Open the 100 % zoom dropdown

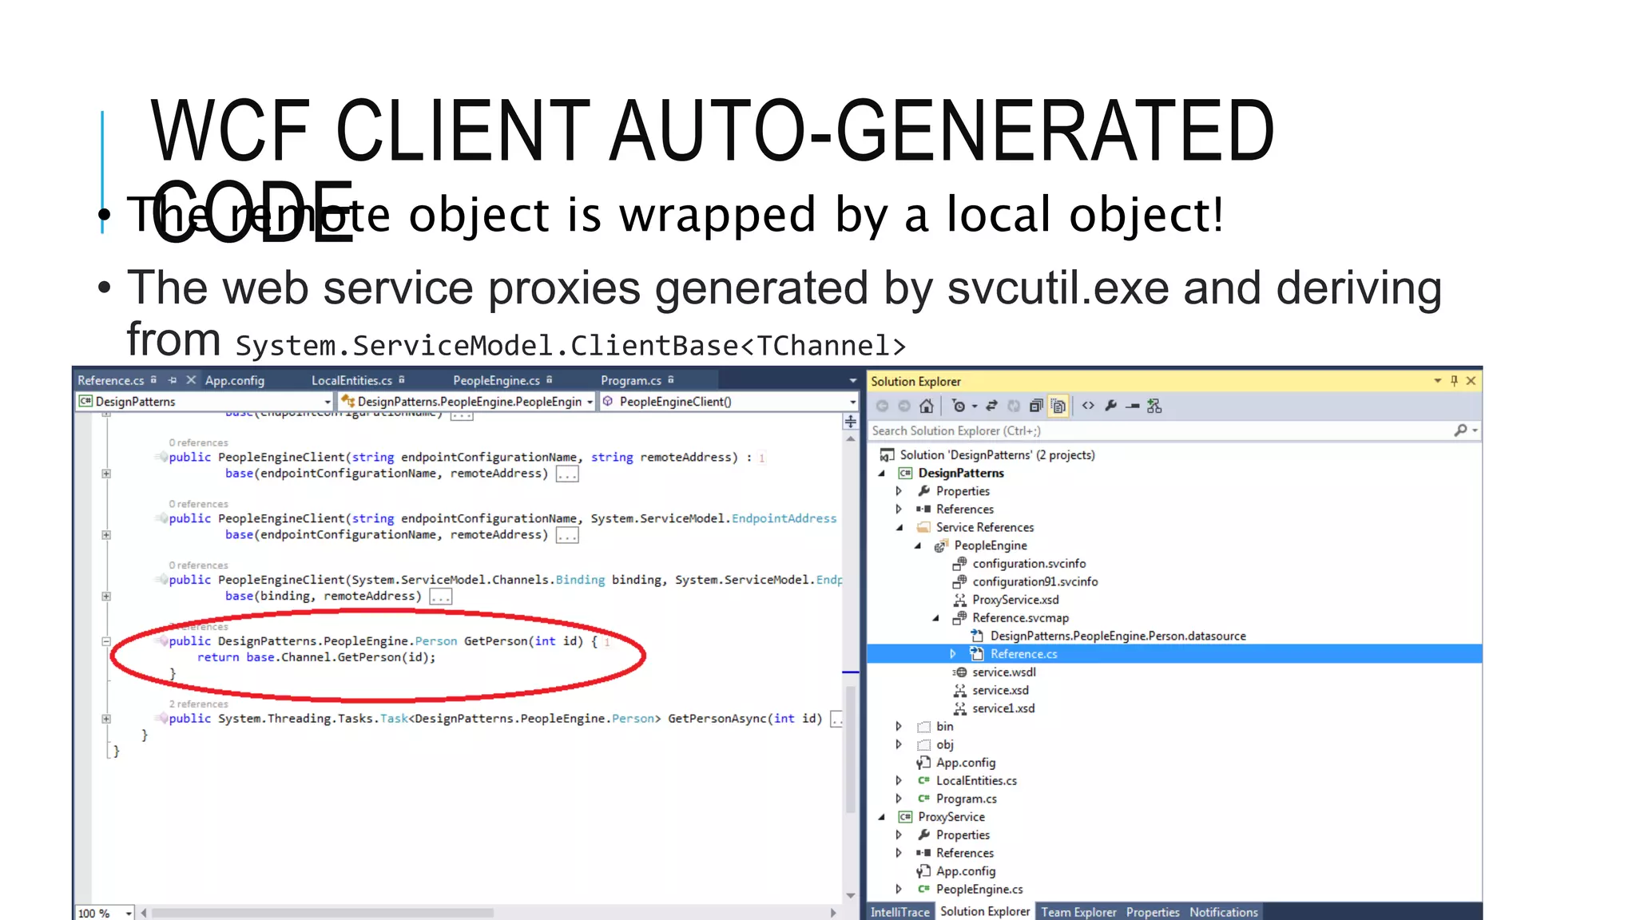pos(128,913)
